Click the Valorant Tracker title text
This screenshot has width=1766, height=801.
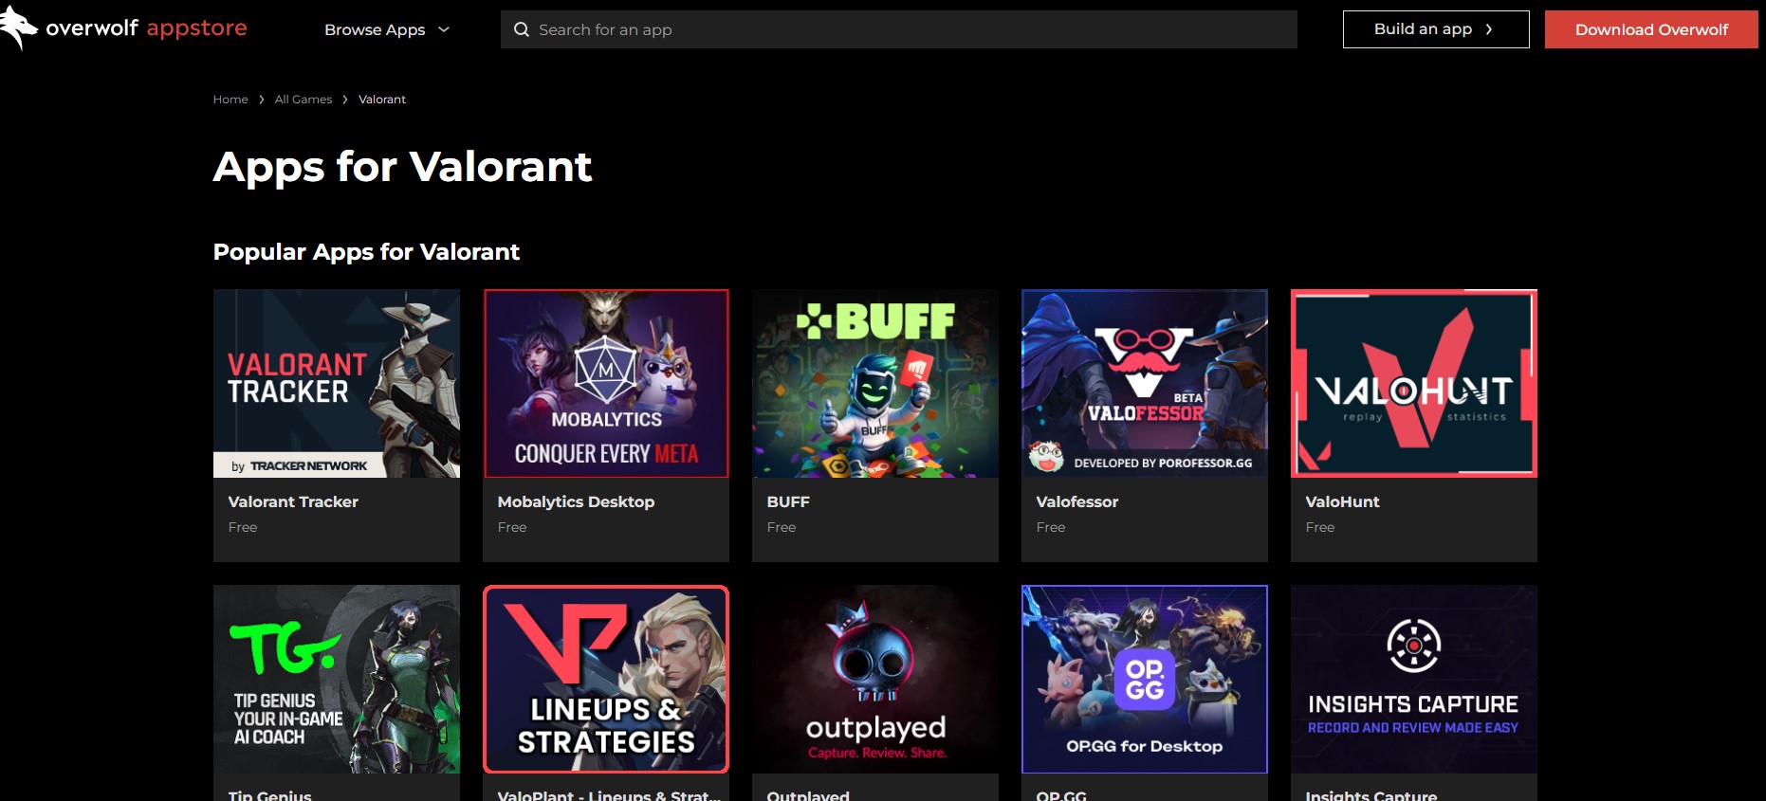click(293, 501)
